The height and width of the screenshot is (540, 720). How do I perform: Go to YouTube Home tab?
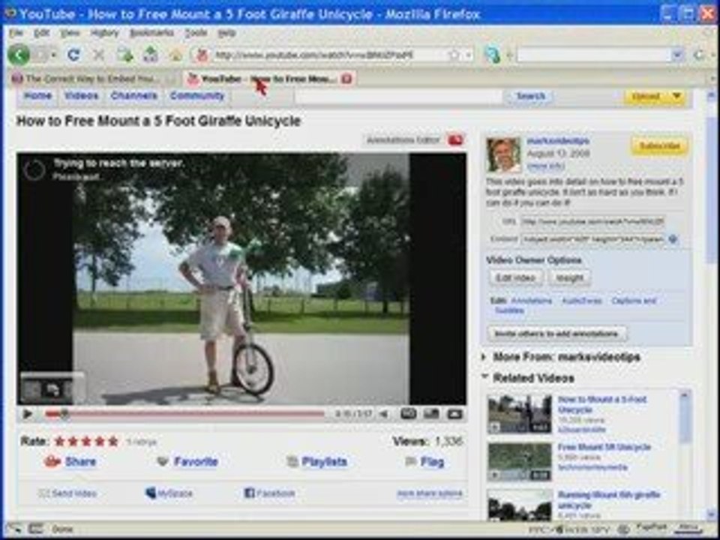coord(37,96)
